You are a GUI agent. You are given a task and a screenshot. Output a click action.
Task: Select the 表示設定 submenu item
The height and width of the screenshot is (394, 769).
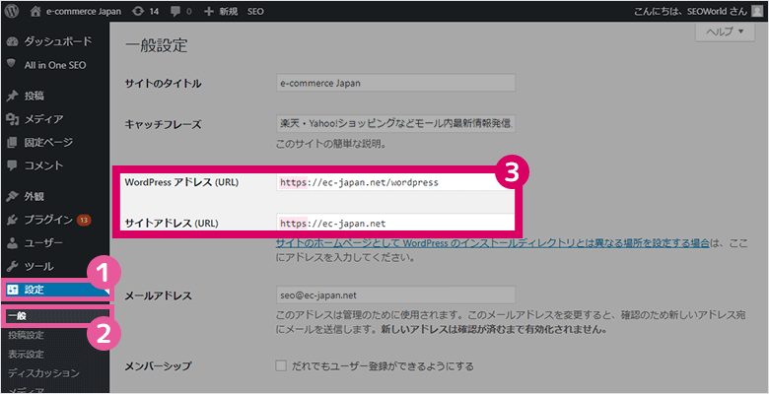click(26, 355)
